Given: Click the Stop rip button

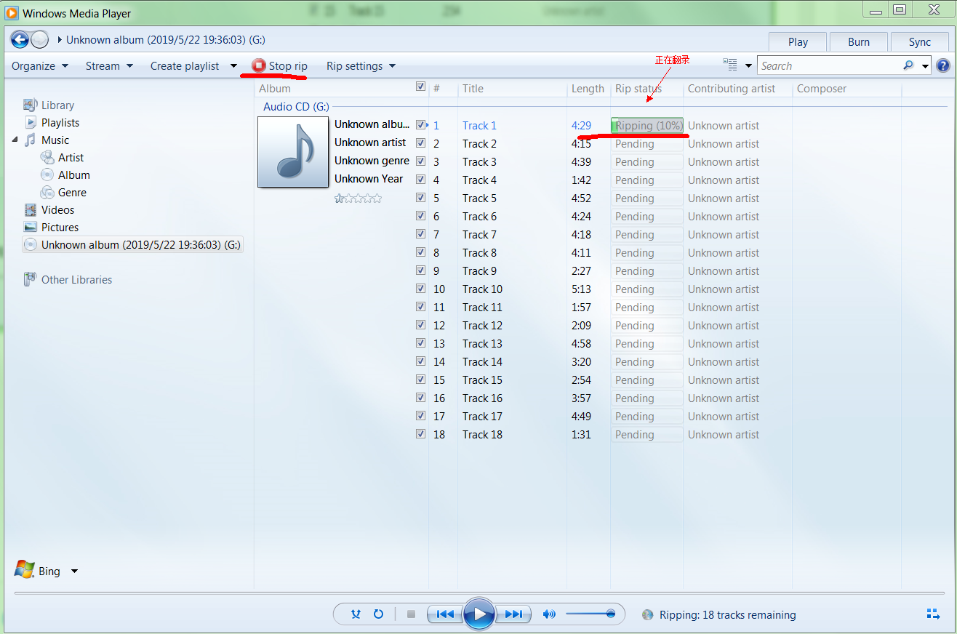Looking at the screenshot, I should (x=280, y=65).
